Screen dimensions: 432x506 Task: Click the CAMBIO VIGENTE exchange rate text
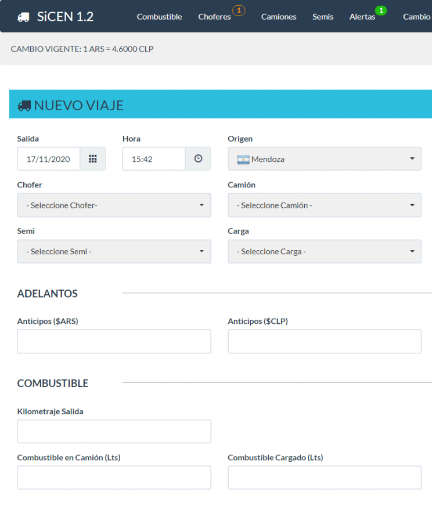[x=82, y=49]
